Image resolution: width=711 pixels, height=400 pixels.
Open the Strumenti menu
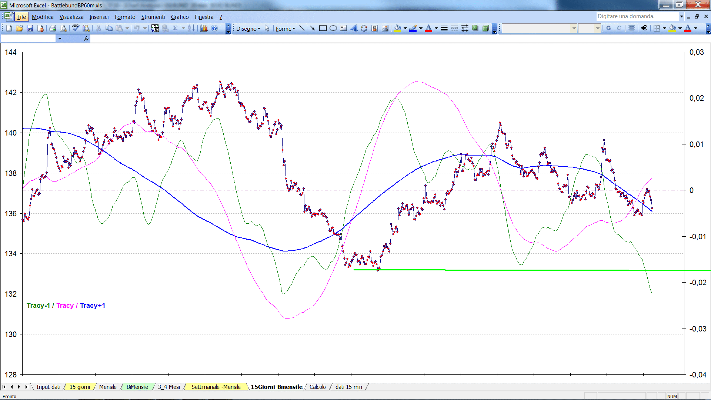pyautogui.click(x=153, y=17)
